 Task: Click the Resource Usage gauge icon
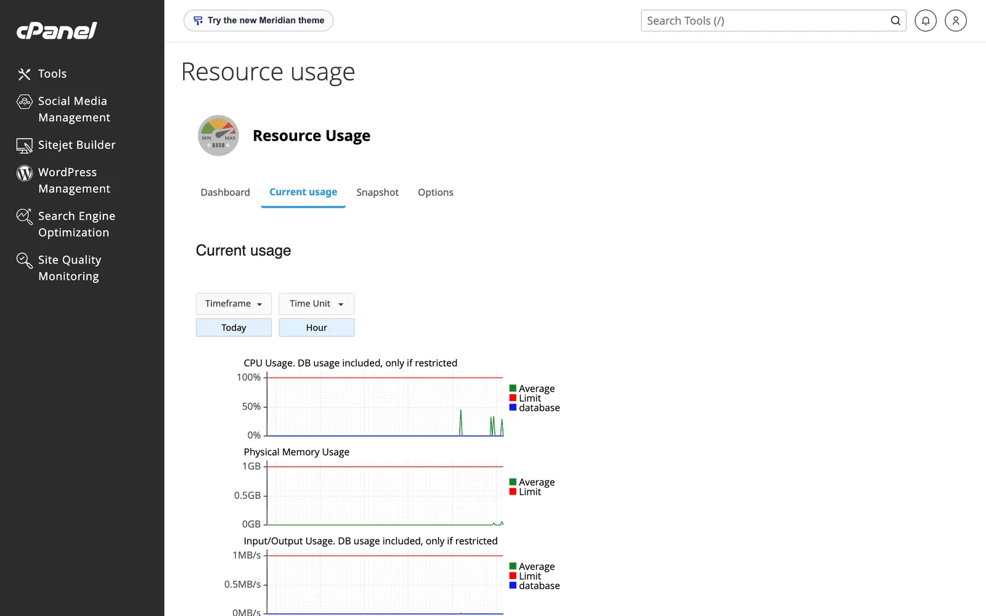tap(218, 136)
